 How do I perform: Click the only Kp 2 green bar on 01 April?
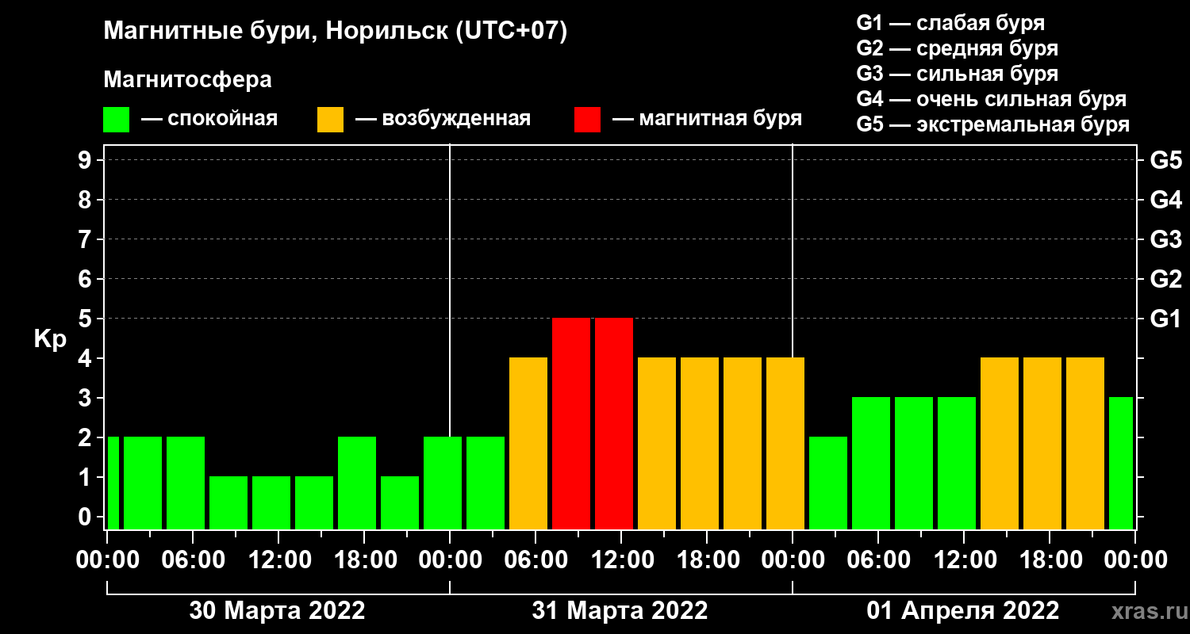point(828,483)
